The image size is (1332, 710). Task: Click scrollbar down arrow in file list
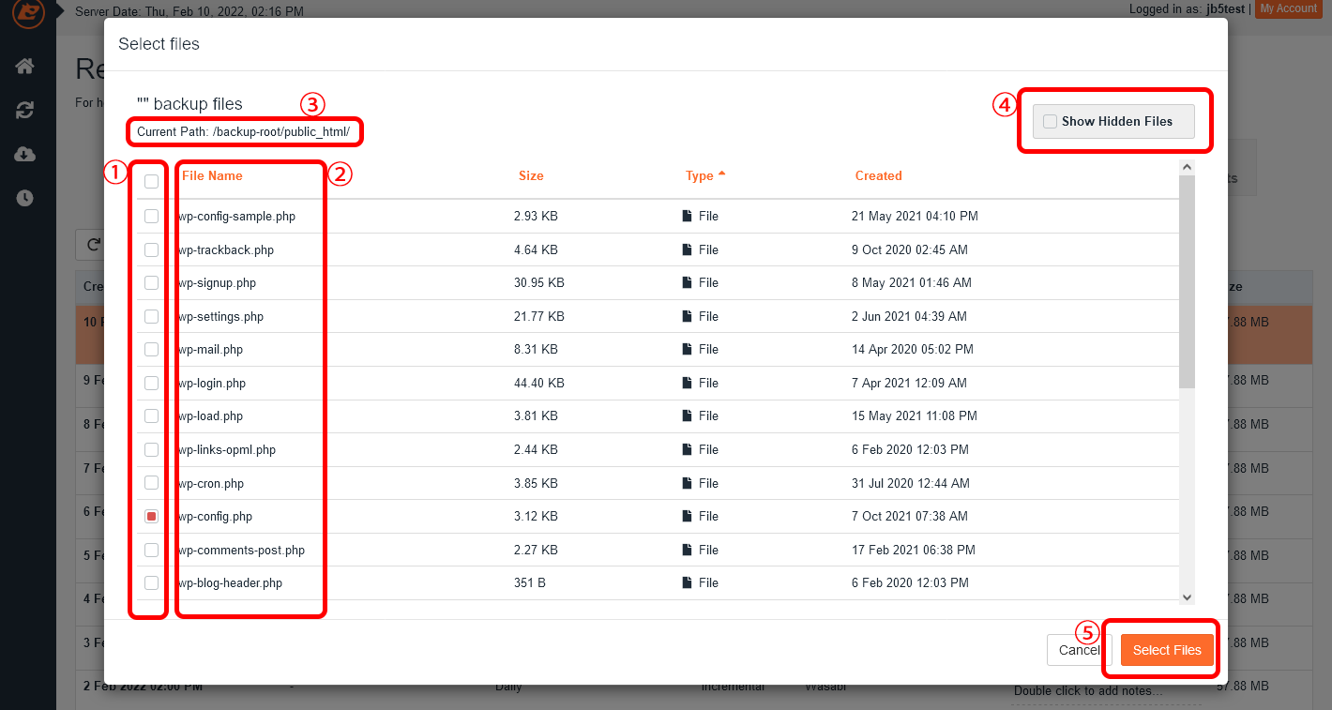[x=1187, y=597]
